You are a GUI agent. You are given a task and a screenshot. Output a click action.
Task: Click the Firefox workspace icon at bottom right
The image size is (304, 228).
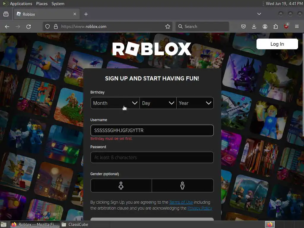(x=270, y=224)
